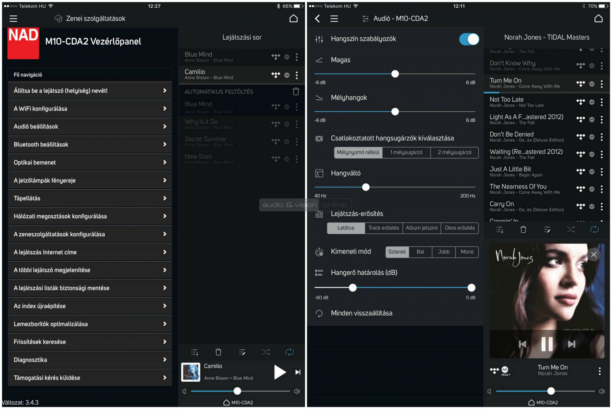This screenshot has height=409, width=612.
Task: Open Állítsa be a lejátszó nevét item
Action: [x=90, y=91]
